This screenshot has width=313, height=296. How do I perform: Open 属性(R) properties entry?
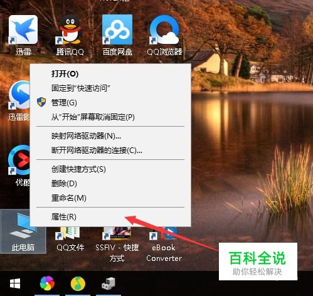click(110, 217)
